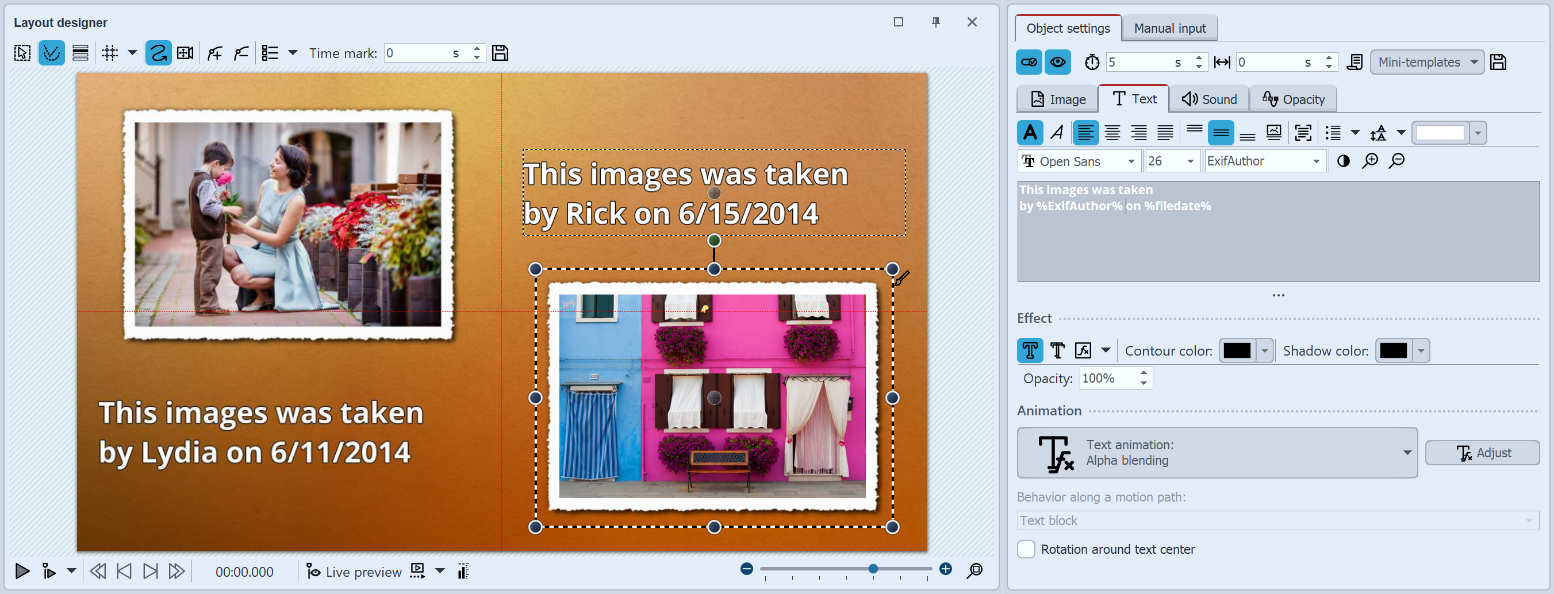Click inside the Time mark input field

(417, 53)
